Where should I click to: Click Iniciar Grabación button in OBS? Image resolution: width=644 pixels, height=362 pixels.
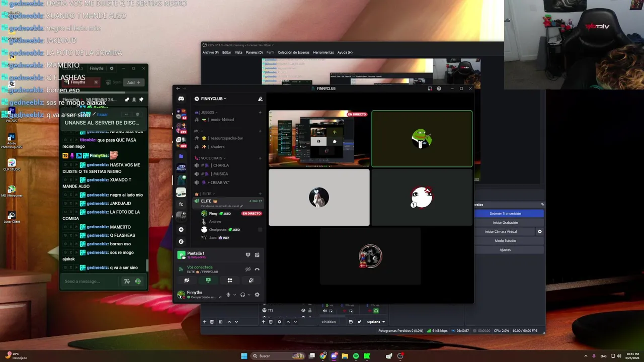pos(505,223)
